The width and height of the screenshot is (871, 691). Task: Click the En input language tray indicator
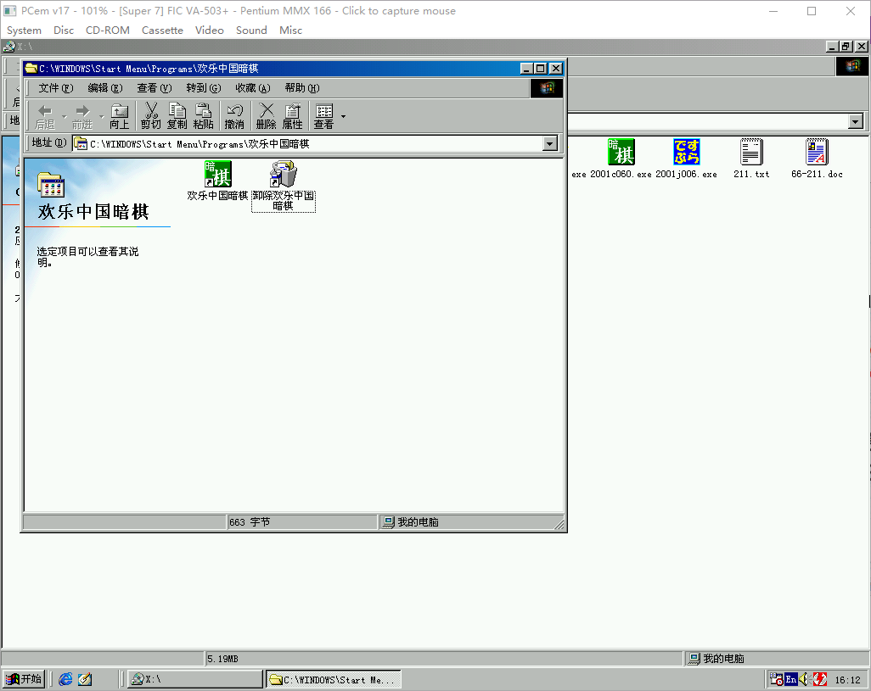pos(790,679)
